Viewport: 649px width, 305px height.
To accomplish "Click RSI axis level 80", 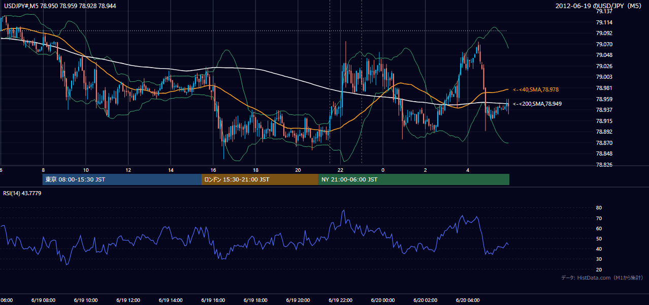I will (x=599, y=208).
